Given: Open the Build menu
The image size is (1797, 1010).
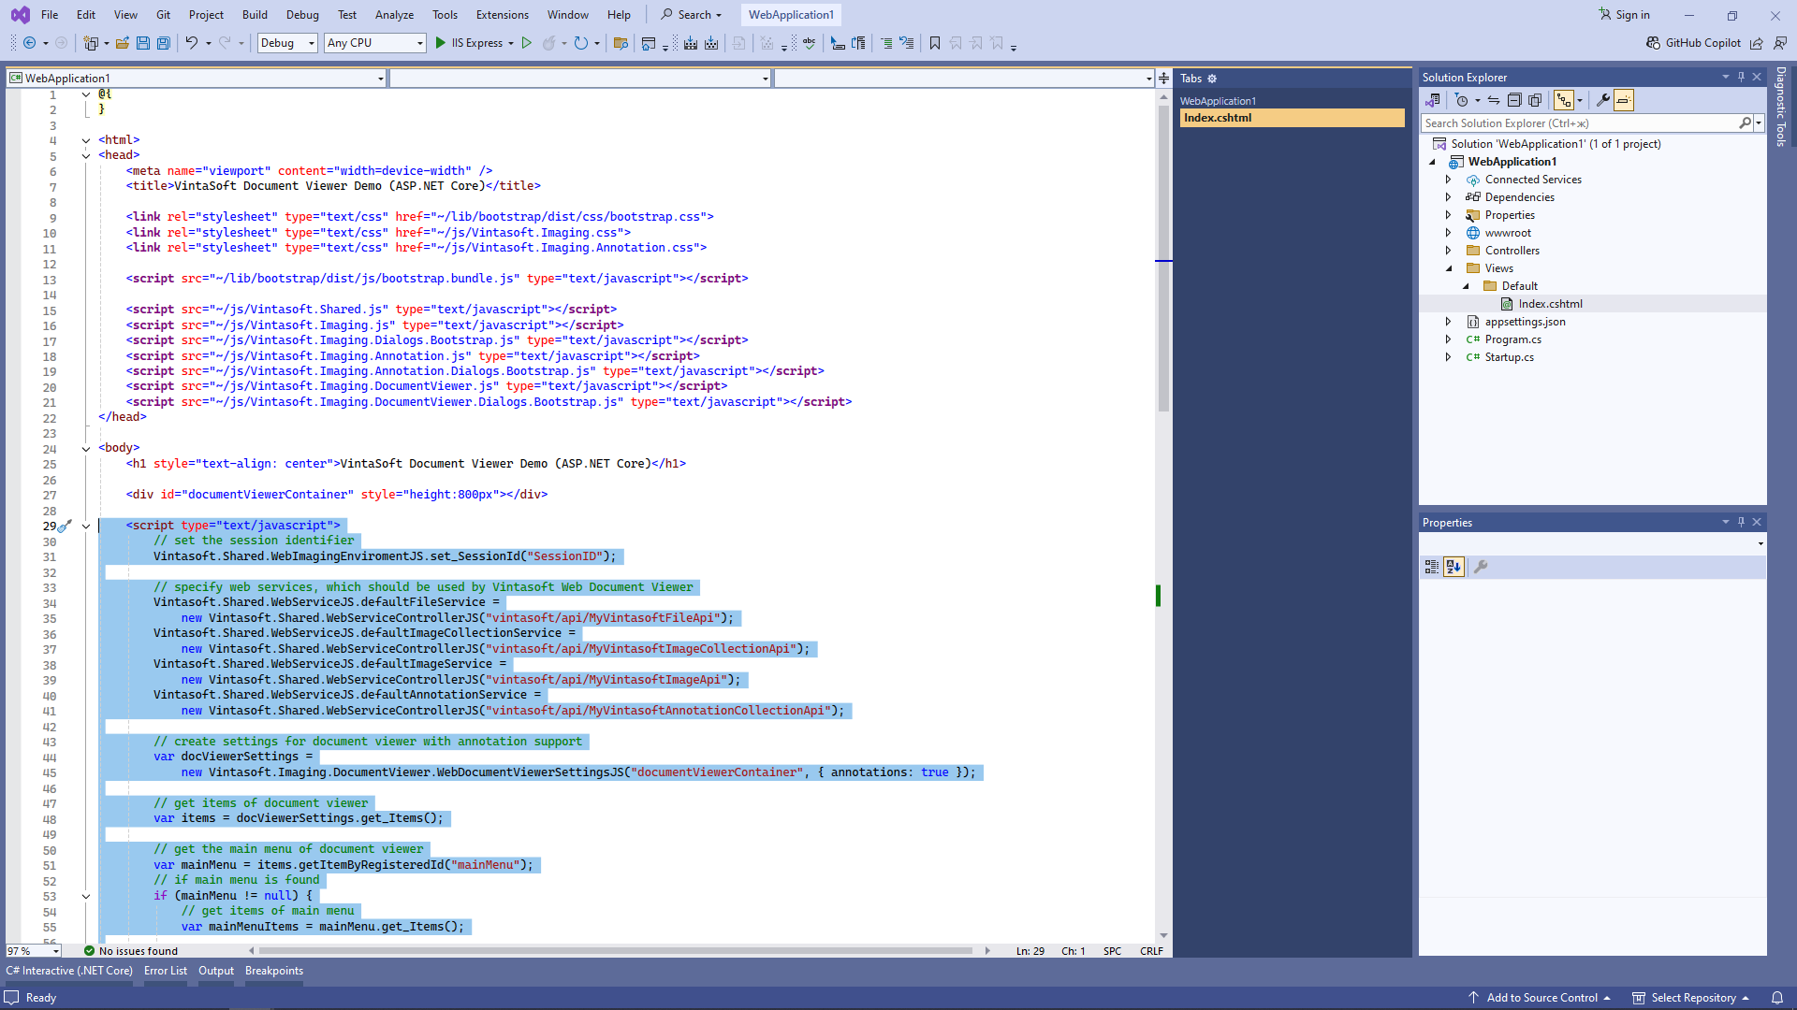Looking at the screenshot, I should point(255,15).
